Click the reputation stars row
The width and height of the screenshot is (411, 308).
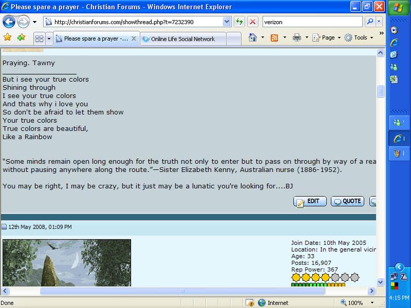coord(325,277)
